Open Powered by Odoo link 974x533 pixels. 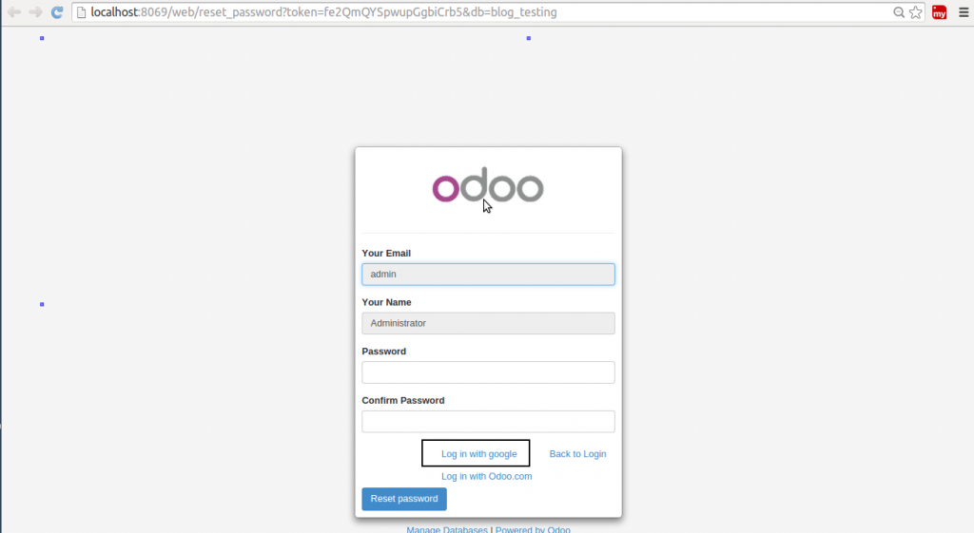533,529
